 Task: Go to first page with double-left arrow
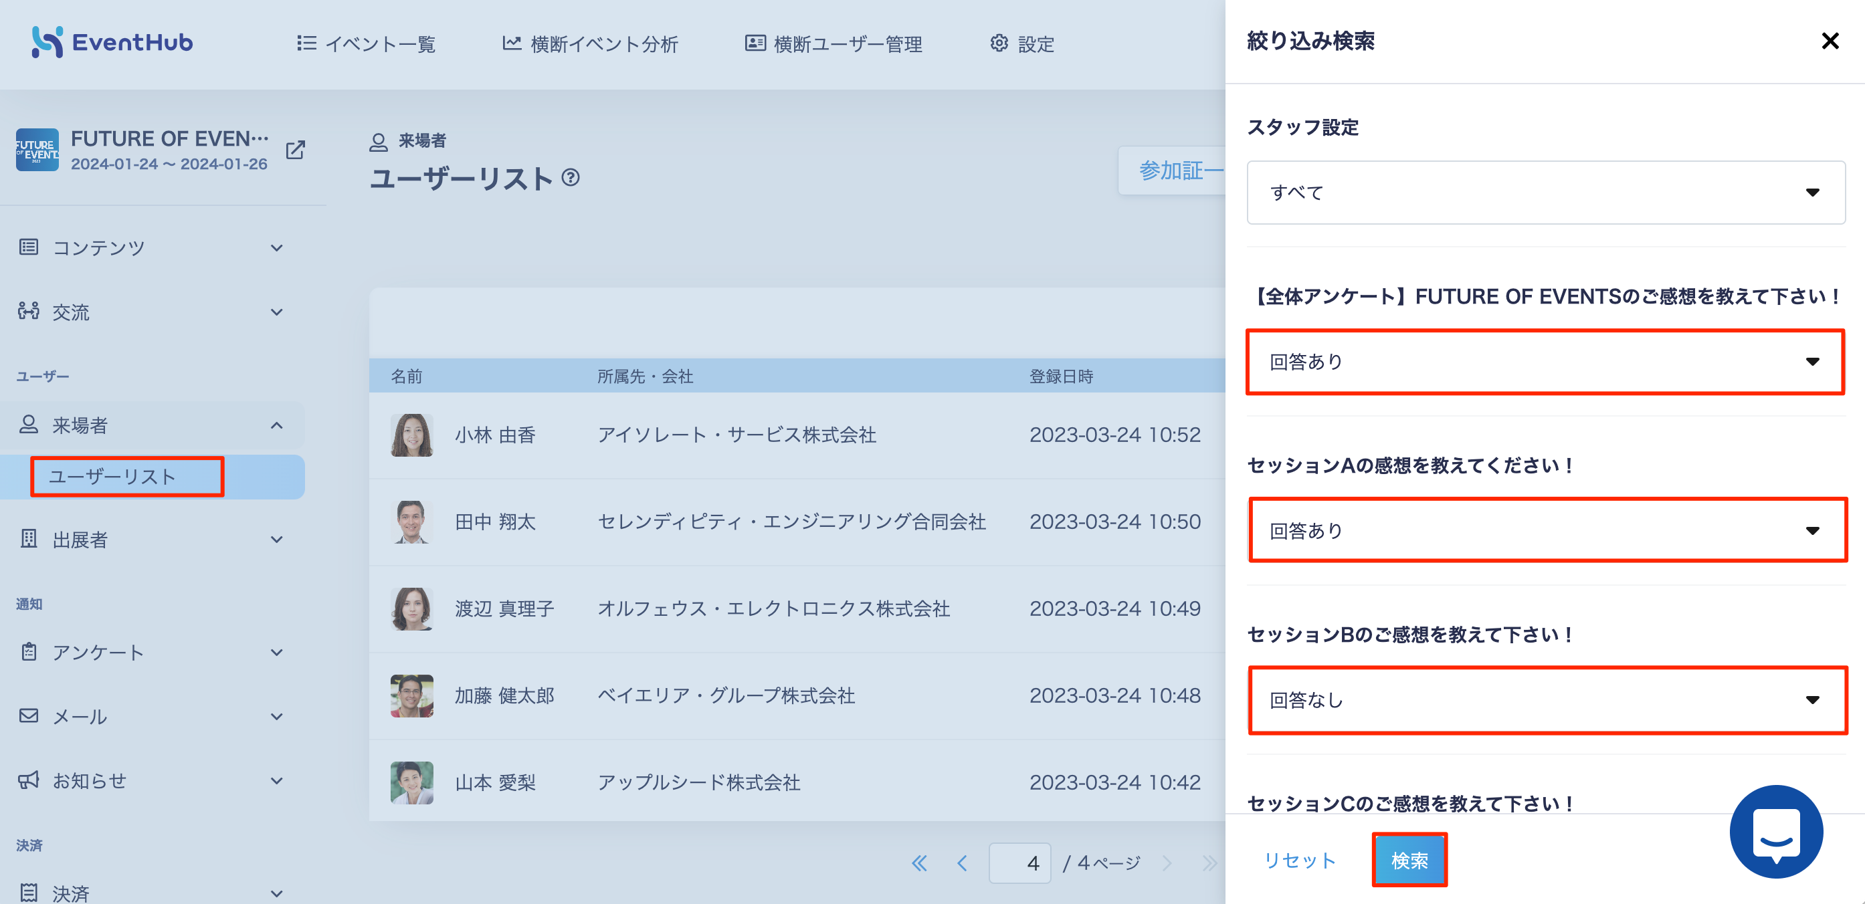920,863
